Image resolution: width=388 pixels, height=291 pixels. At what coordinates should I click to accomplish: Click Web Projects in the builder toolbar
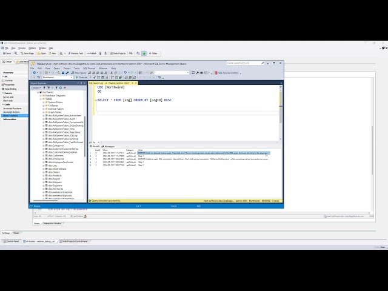click(118, 53)
